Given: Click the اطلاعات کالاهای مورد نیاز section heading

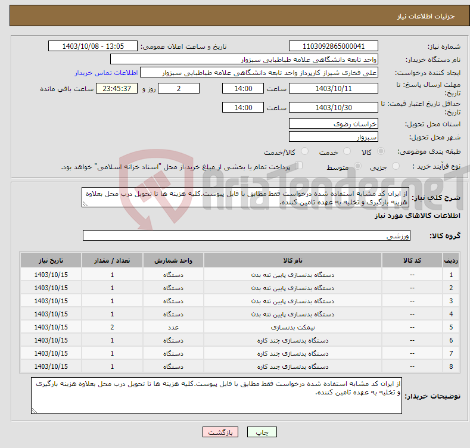Looking at the screenshot, I should [x=417, y=216].
